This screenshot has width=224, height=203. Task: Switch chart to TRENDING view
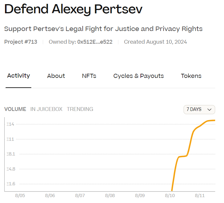point(80,109)
